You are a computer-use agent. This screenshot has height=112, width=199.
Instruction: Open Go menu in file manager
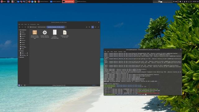coord(29,24)
